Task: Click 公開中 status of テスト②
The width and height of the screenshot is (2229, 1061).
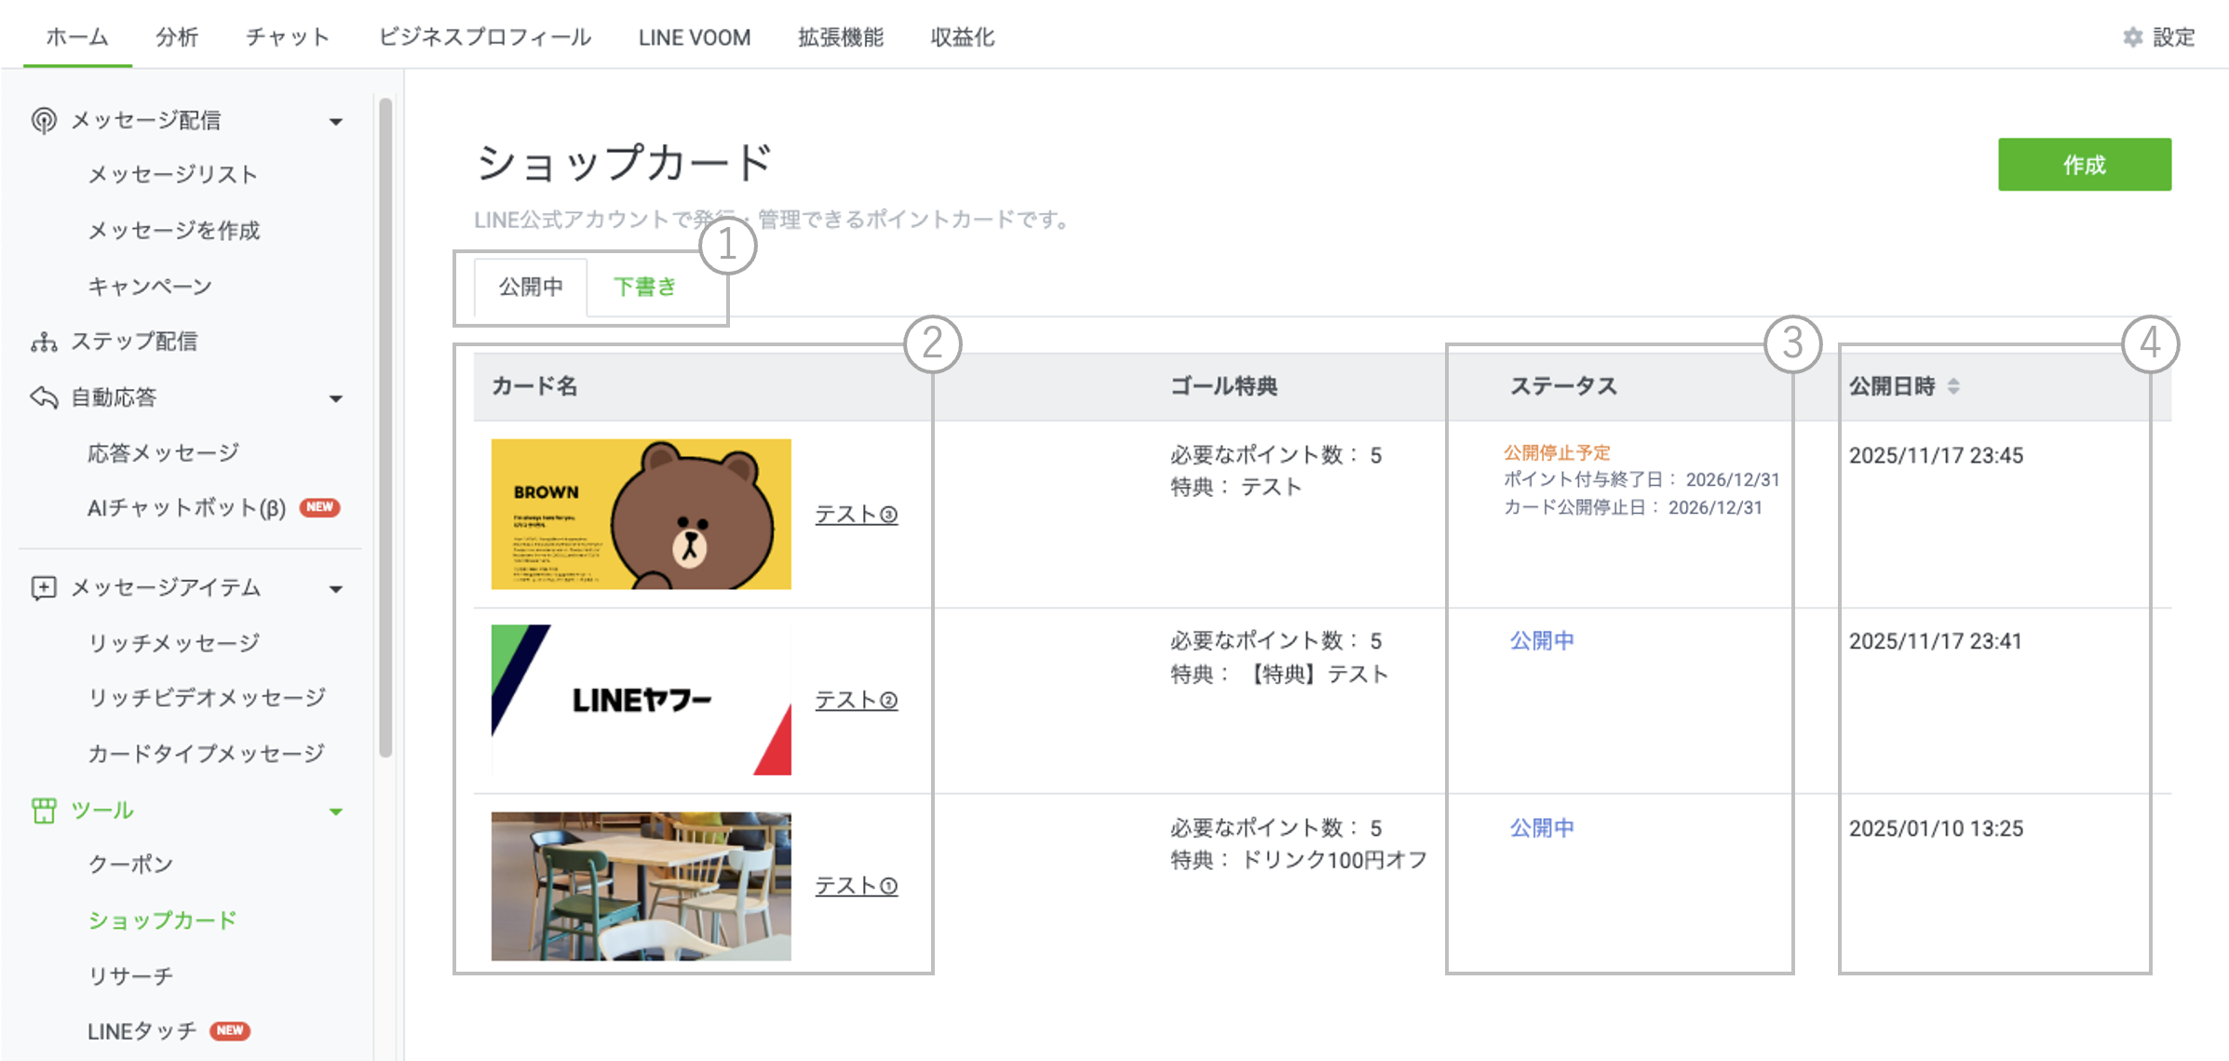Action: click(x=1541, y=639)
